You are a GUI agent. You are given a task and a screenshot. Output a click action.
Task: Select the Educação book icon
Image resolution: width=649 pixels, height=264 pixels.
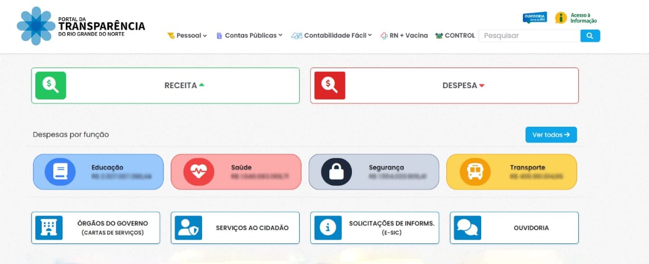click(x=60, y=172)
